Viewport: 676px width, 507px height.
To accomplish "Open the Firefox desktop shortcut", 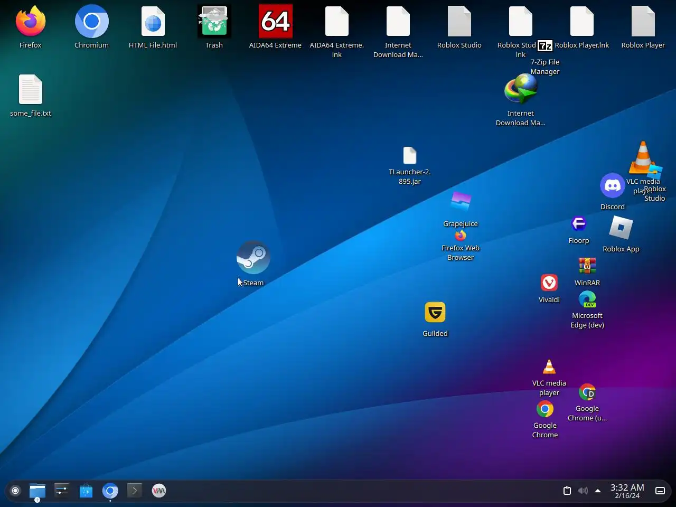I will point(31,21).
